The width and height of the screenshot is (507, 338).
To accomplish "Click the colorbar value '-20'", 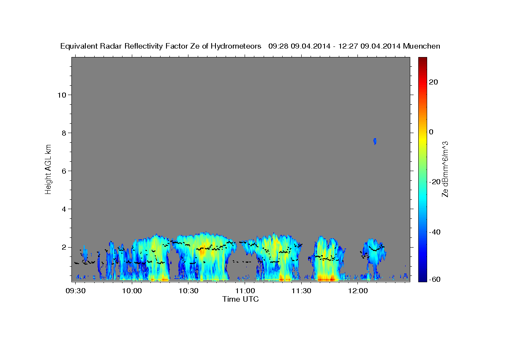I will 434,182.
